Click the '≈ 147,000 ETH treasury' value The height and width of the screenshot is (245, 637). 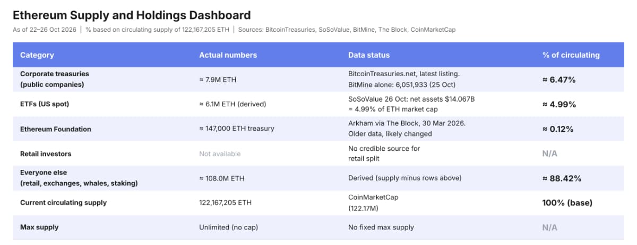pyautogui.click(x=237, y=129)
